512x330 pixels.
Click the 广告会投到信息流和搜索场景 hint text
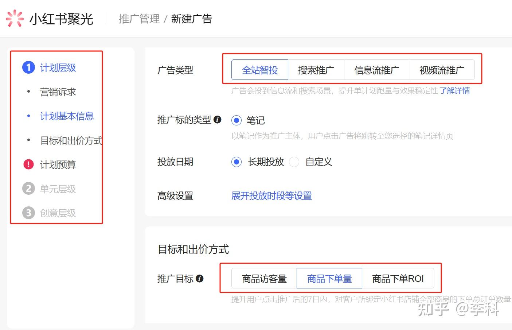pos(335,90)
